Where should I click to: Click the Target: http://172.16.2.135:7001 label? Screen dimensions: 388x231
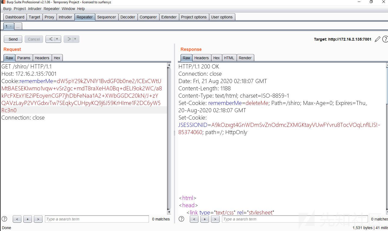pyautogui.click(x=343, y=39)
